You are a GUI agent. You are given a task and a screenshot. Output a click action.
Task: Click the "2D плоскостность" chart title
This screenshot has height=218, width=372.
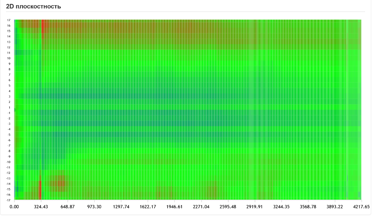pyautogui.click(x=33, y=6)
